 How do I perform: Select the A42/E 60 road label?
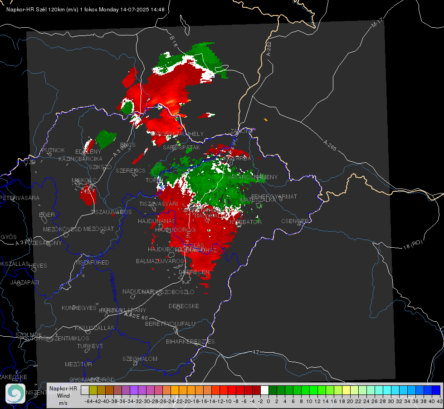coord(136,315)
